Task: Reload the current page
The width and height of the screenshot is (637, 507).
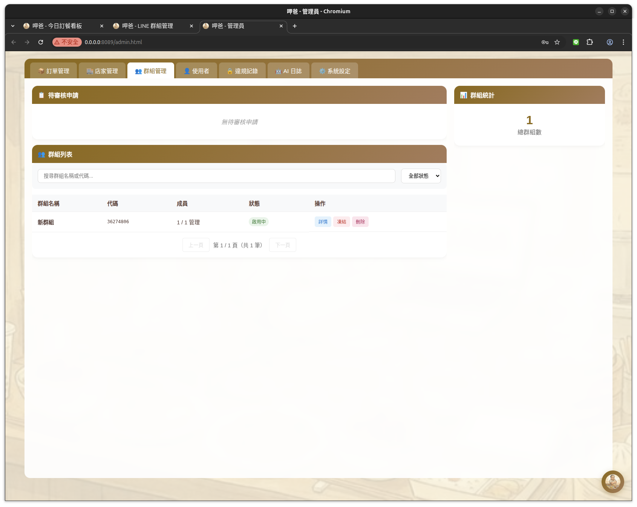Action: coord(41,42)
